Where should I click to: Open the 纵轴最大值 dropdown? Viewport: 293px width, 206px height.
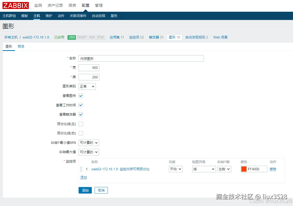click(89, 152)
